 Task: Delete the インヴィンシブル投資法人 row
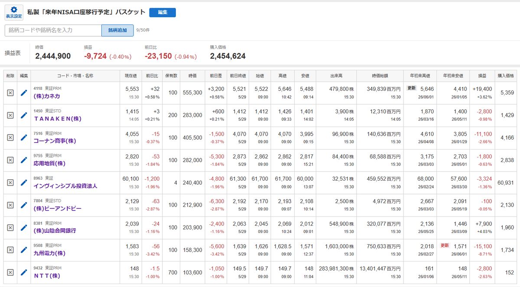tap(10, 182)
